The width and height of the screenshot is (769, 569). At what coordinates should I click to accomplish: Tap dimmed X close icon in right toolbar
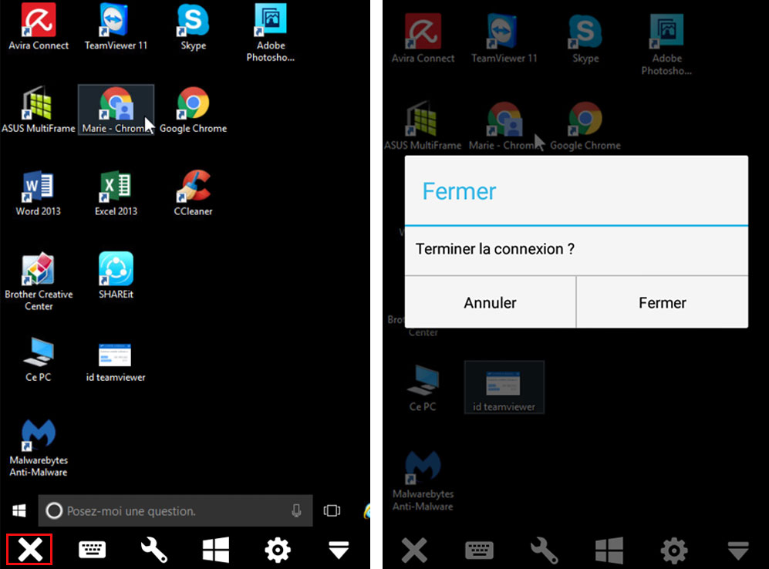point(414,550)
